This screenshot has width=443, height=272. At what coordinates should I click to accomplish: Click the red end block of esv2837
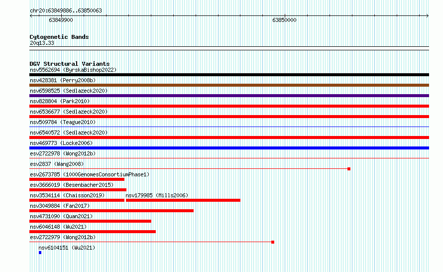pyautogui.click(x=349, y=169)
